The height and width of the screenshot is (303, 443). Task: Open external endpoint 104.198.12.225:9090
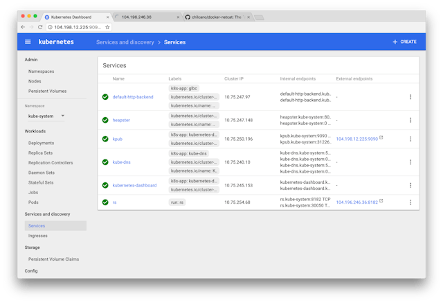point(357,139)
